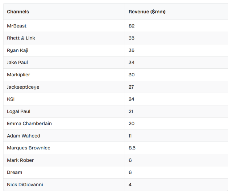Click the Ryan Kaji row name
233x195 pixels.
18,50
